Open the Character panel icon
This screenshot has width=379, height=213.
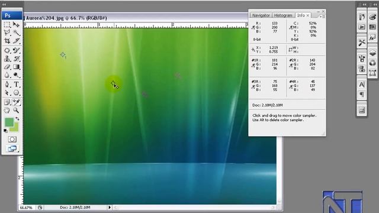[362, 85]
